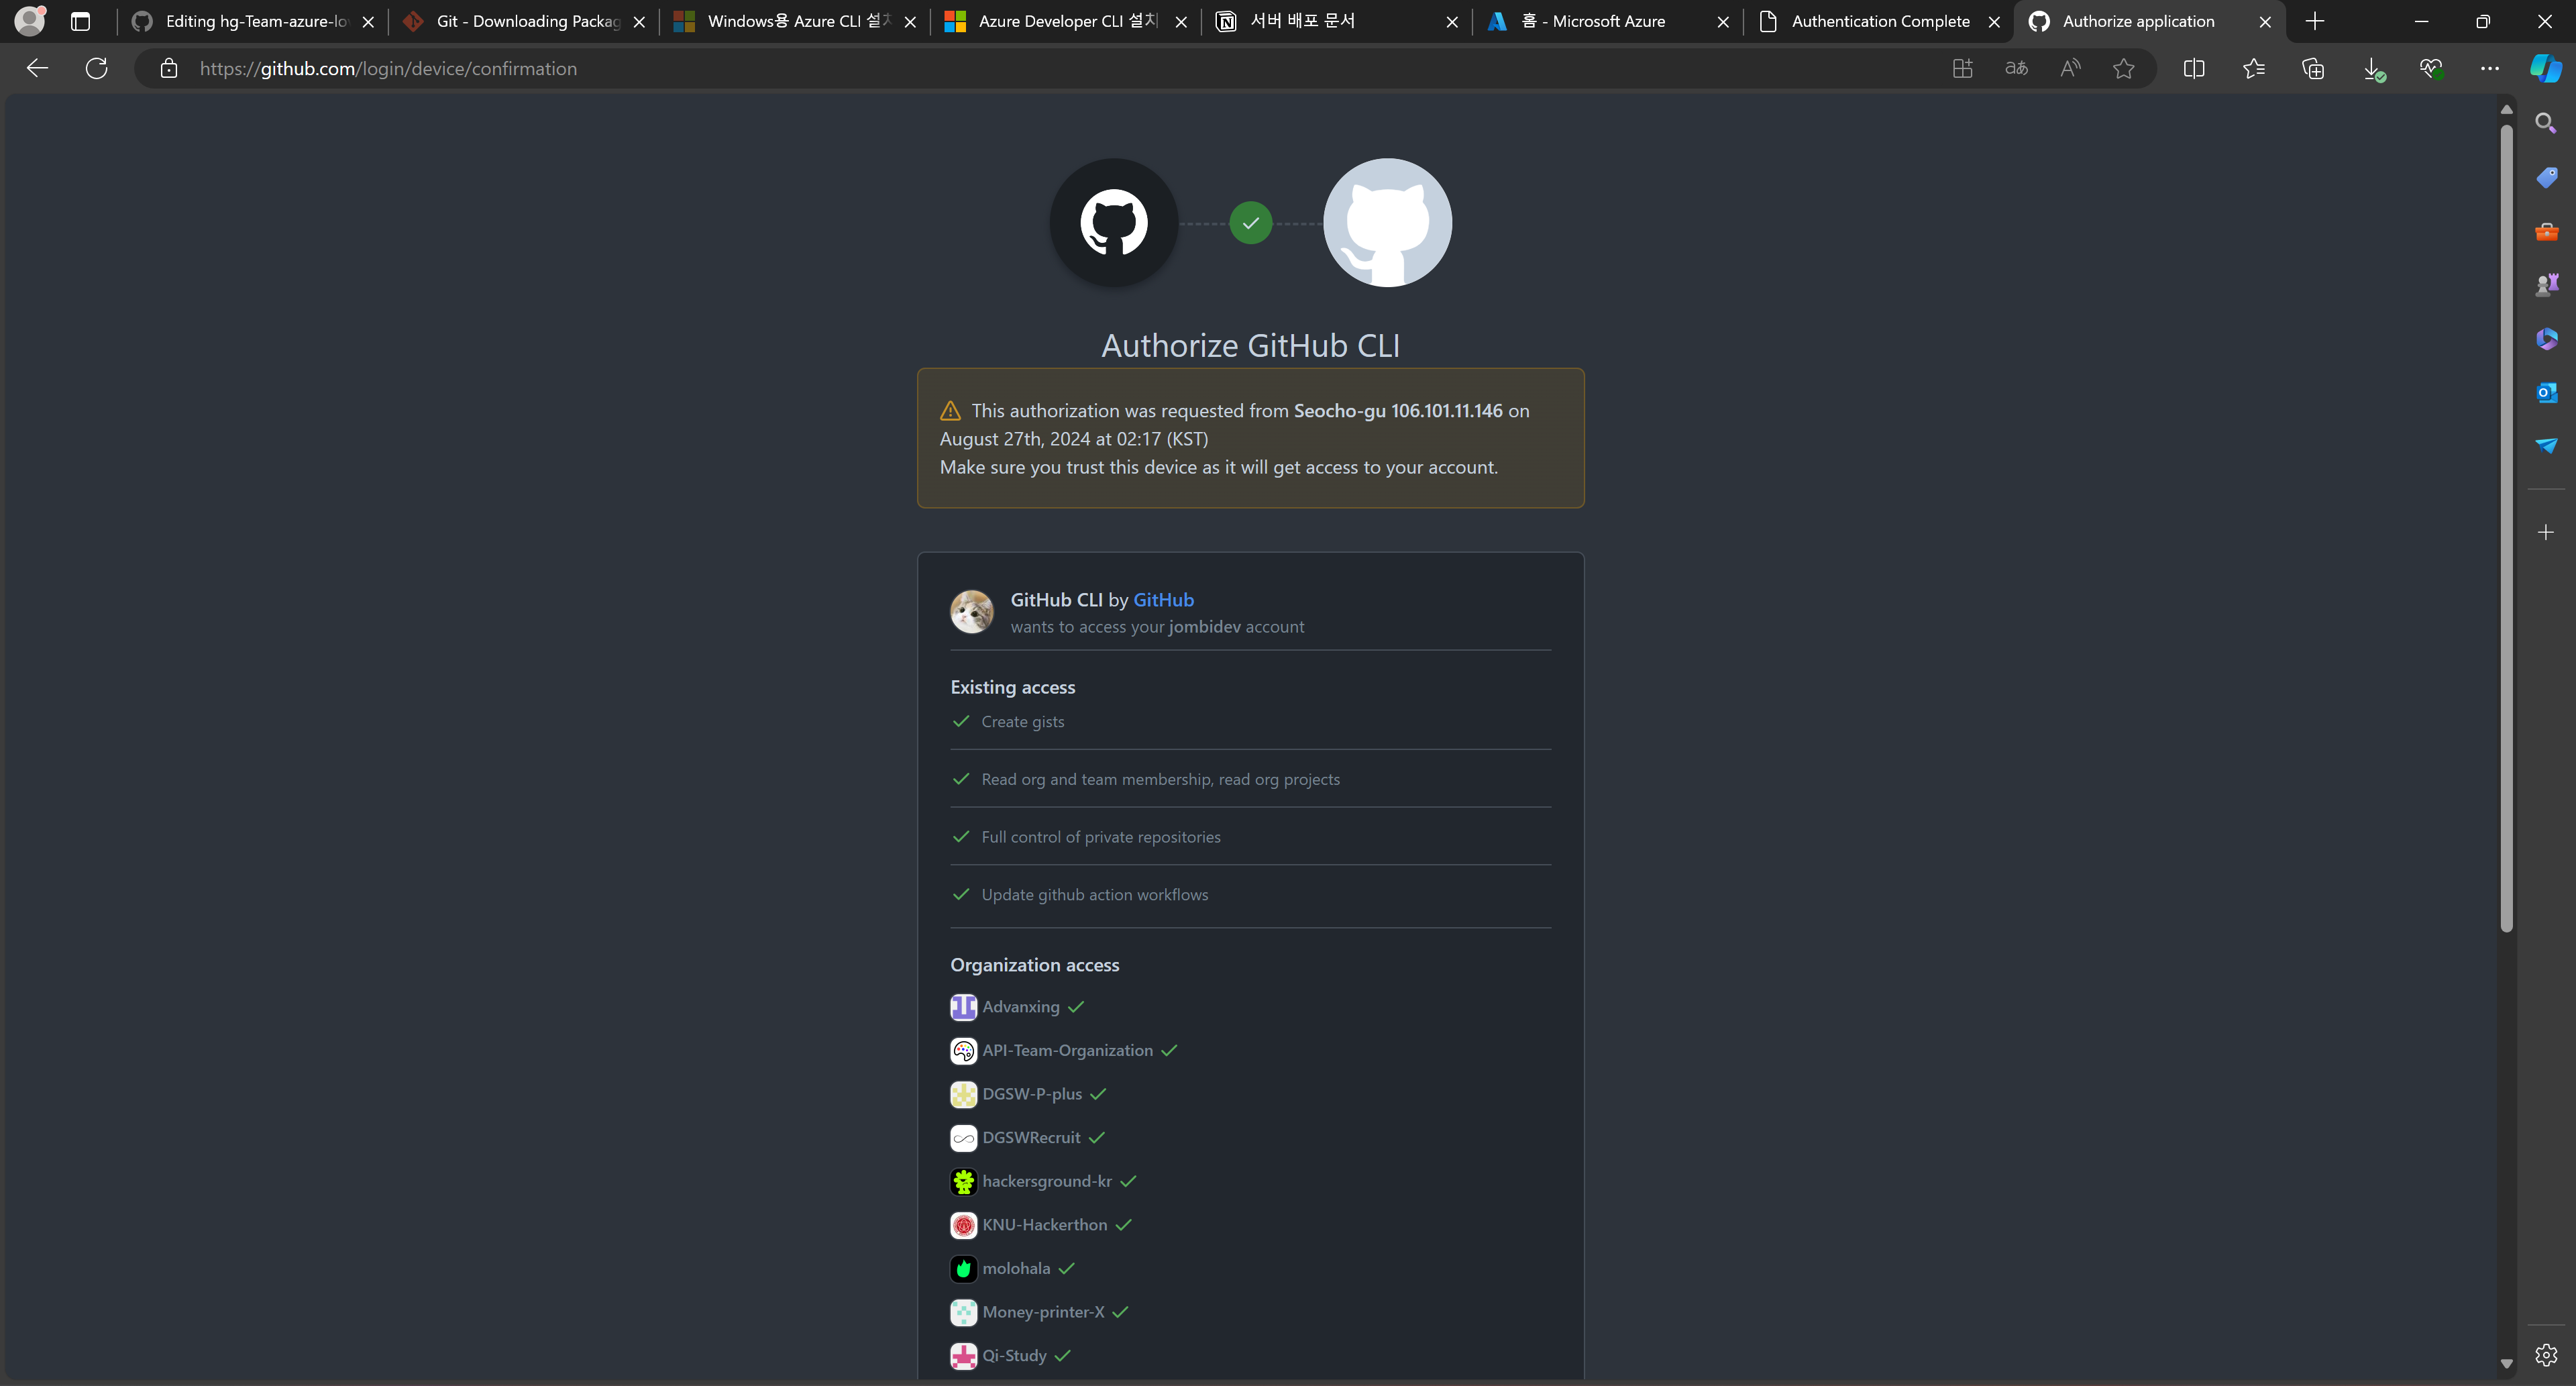Open Settings and more ellipsis menu
2576x1386 pixels.
(x=2490, y=68)
